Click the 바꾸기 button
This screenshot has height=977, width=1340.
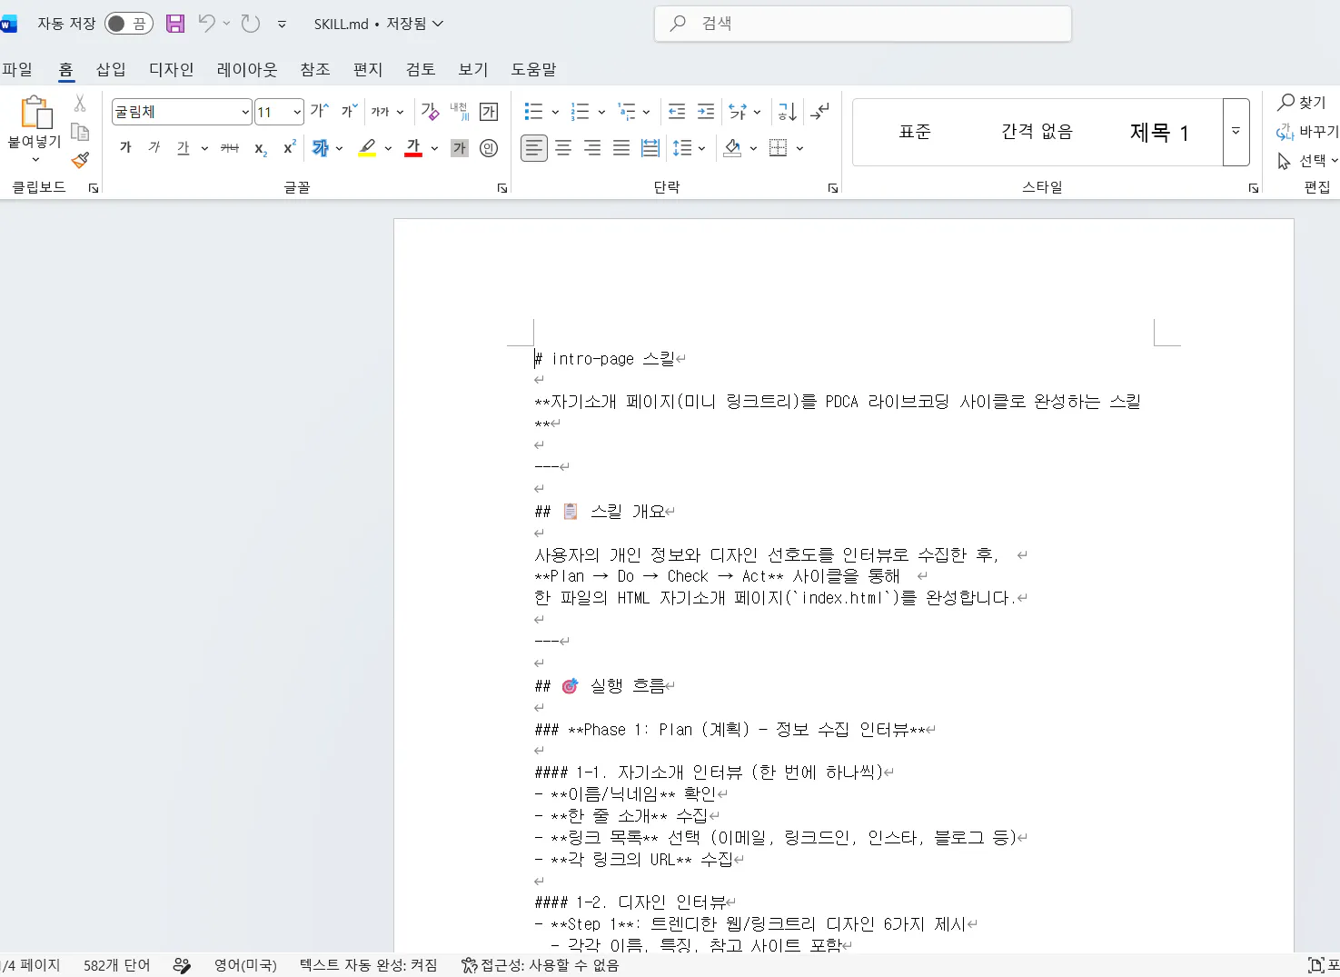(x=1308, y=132)
